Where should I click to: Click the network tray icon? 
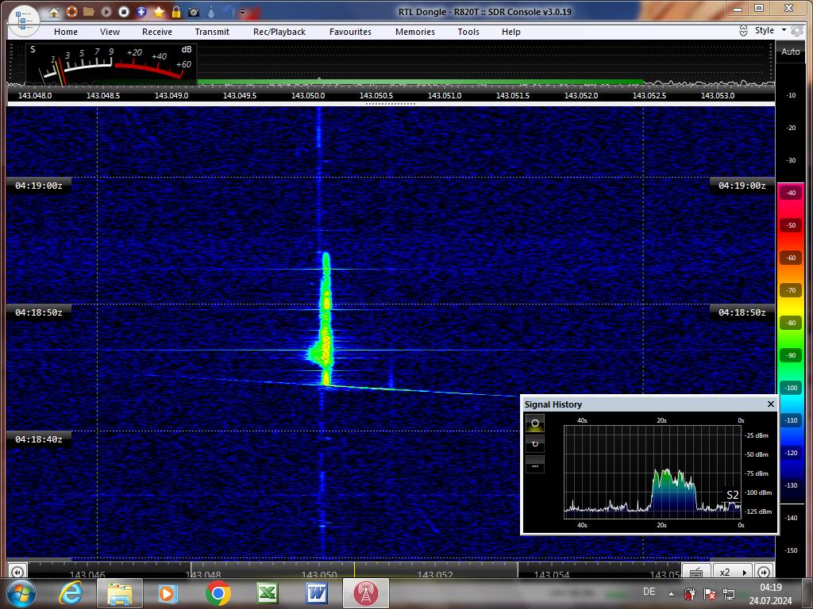pyautogui.click(x=729, y=594)
